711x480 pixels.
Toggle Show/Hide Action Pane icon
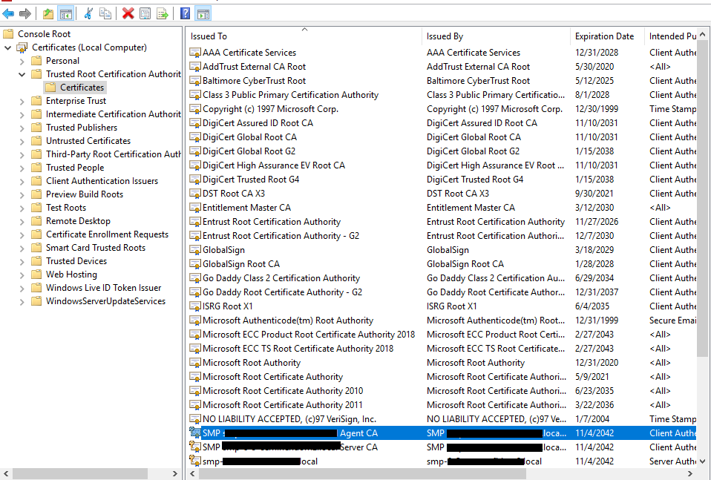[x=202, y=13]
